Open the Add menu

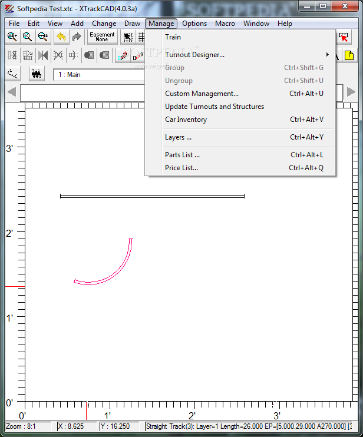click(x=77, y=24)
